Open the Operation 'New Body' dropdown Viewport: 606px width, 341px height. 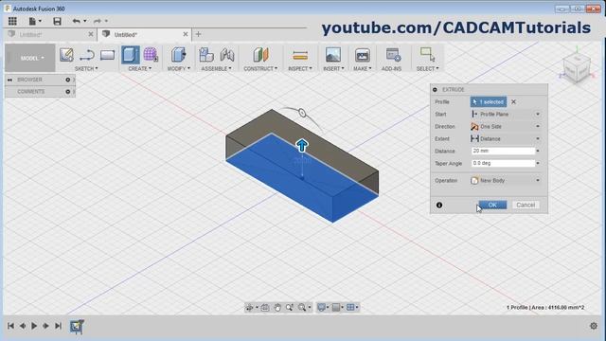coord(506,181)
